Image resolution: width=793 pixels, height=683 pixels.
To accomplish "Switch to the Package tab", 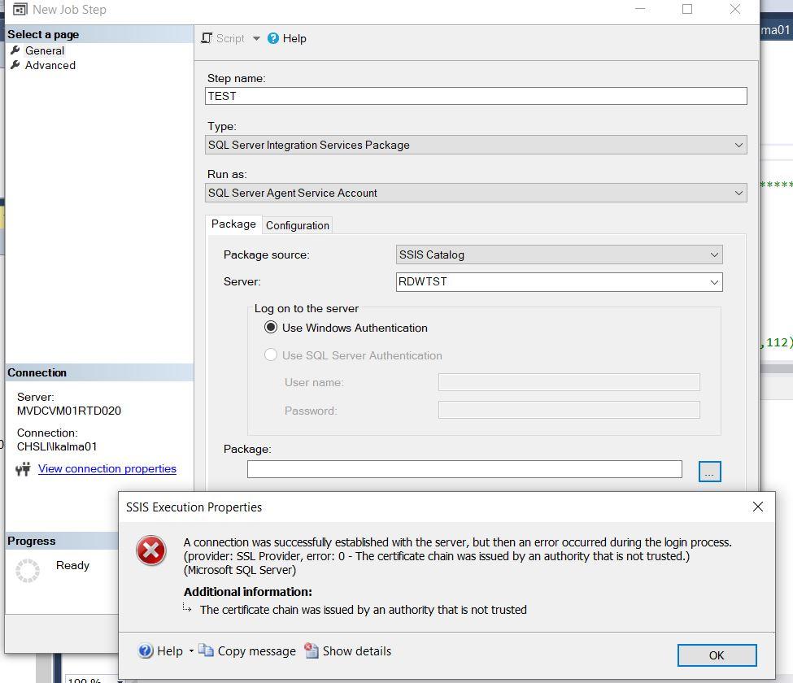I will coord(233,224).
